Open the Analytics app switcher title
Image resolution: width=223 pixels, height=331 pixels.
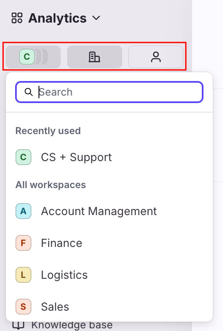[x=58, y=18]
